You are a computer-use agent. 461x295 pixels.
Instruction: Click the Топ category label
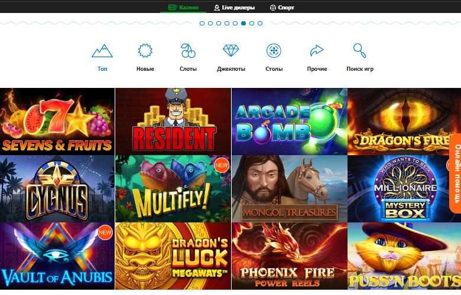(102, 68)
